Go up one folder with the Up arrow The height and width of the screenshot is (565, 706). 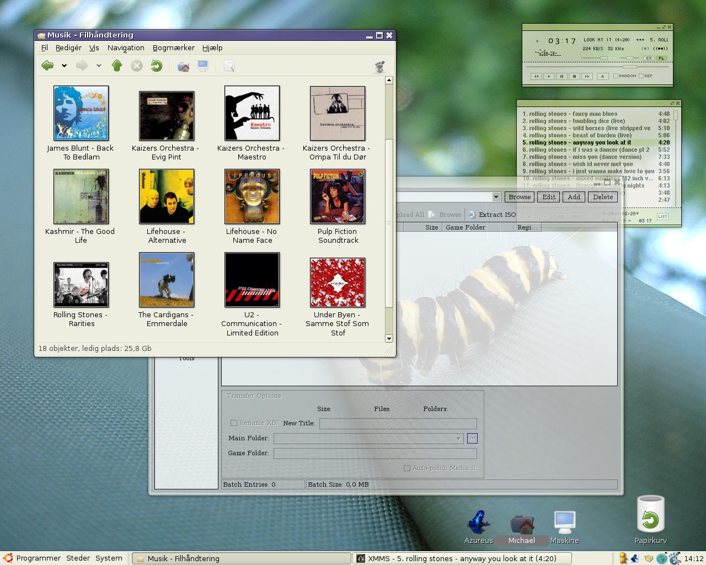[x=117, y=66]
